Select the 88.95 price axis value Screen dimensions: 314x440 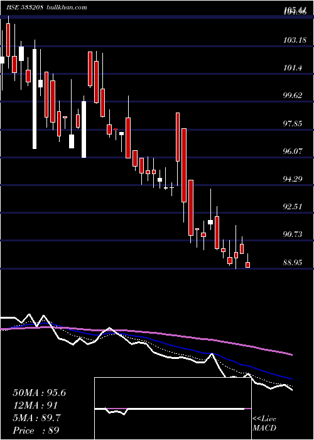pos(293,263)
